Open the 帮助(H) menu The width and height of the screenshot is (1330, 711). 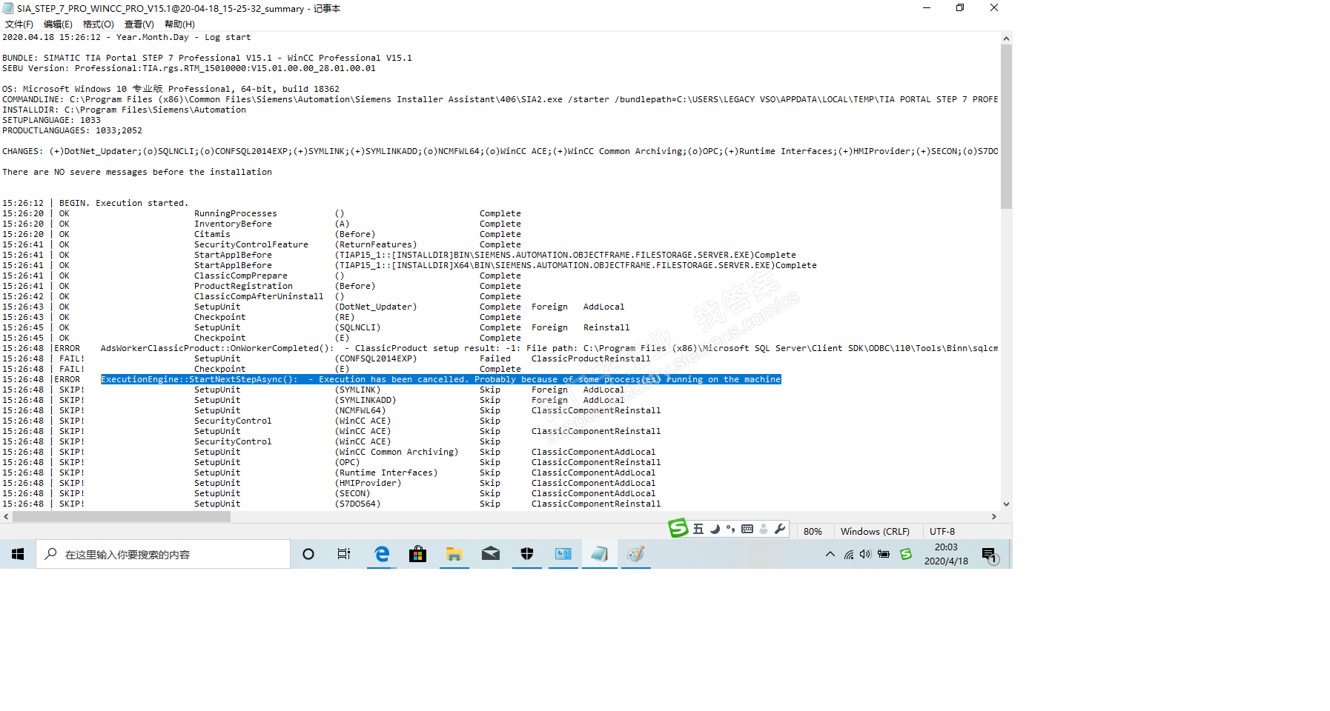(x=179, y=24)
